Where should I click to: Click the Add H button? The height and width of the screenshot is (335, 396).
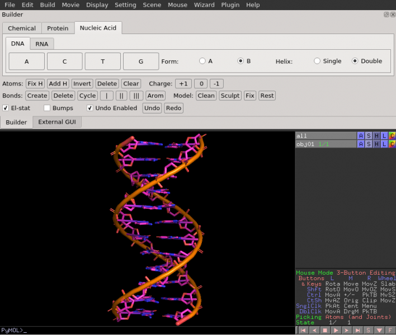(x=58, y=83)
